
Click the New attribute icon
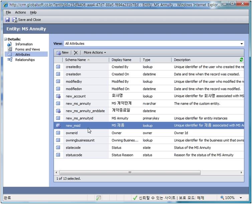[58, 53]
